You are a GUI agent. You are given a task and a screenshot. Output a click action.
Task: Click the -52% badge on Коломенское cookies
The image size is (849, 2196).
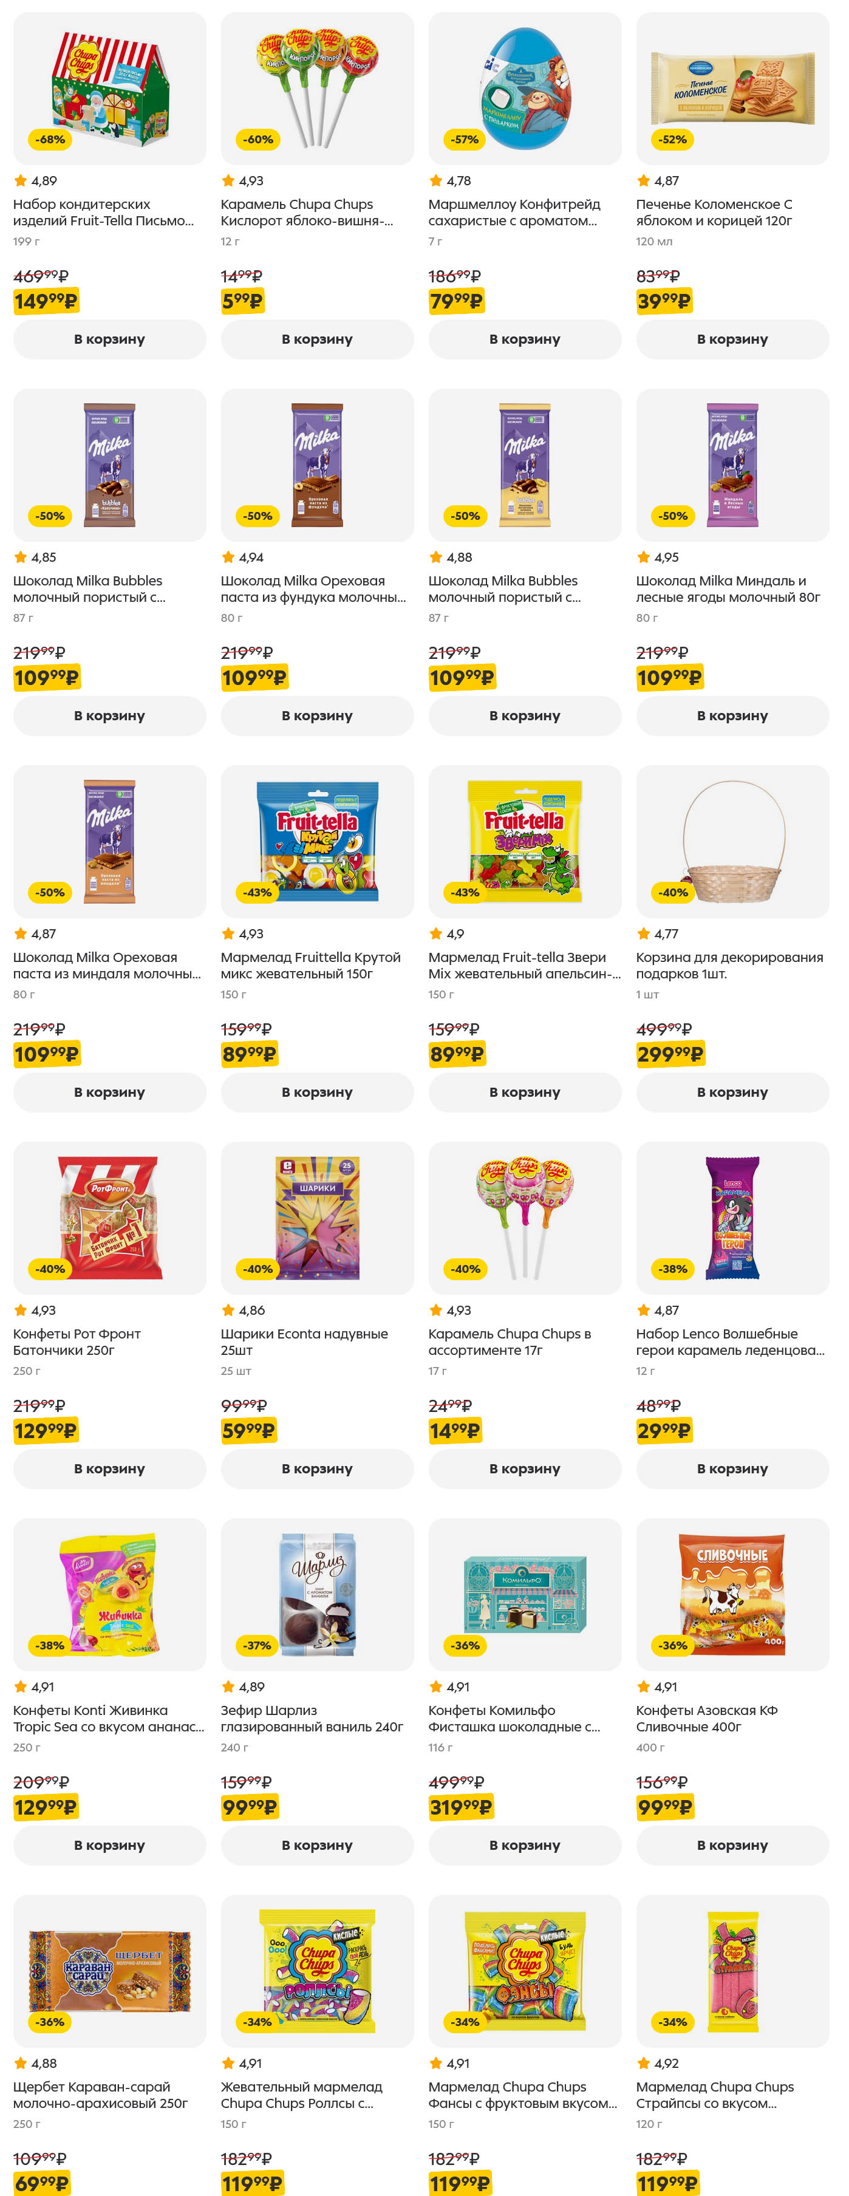[672, 139]
